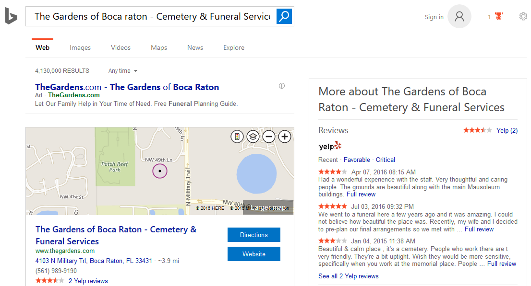531x286 pixels.
Task: Open the 2 Yelp reviews link
Action: tap(88, 281)
